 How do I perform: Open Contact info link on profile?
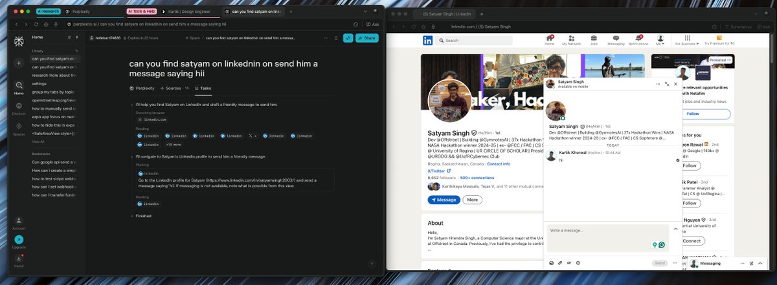point(499,164)
